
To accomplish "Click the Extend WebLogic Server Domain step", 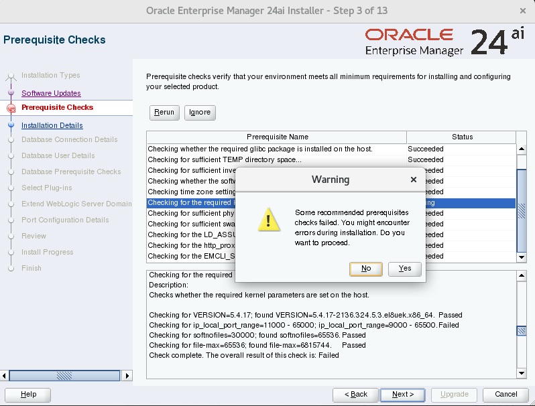I will (76, 204).
